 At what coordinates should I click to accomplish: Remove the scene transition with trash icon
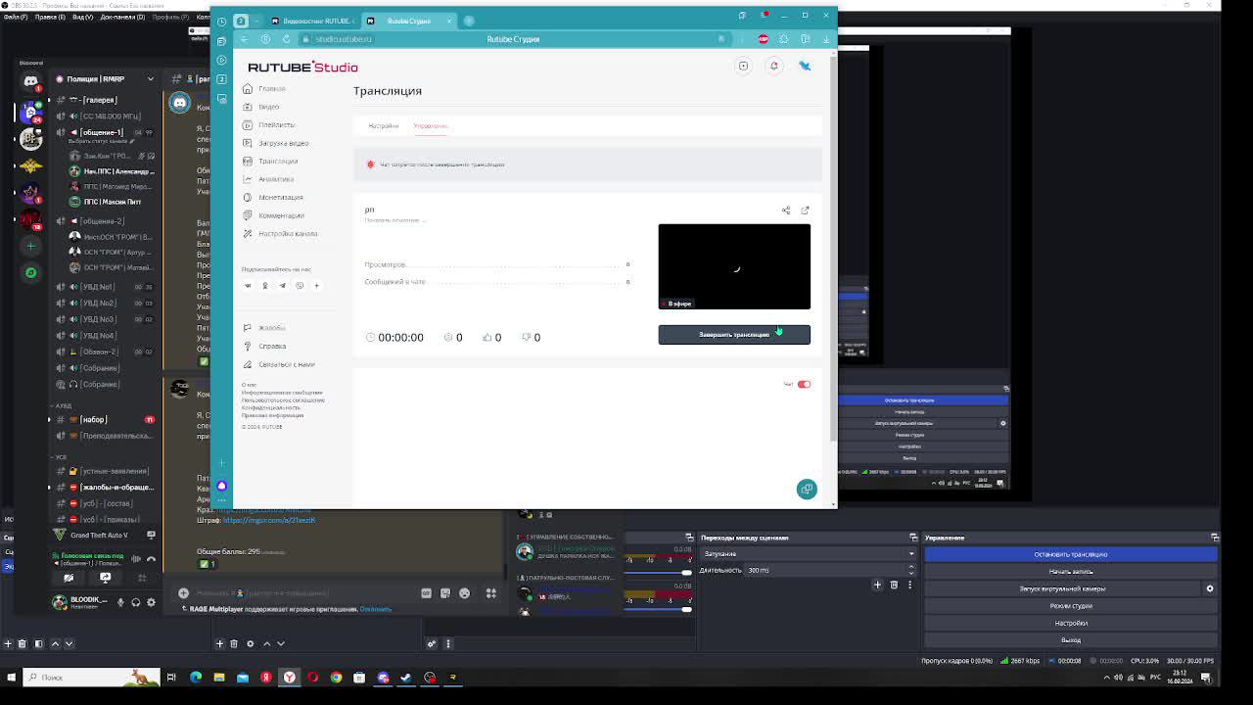point(894,585)
